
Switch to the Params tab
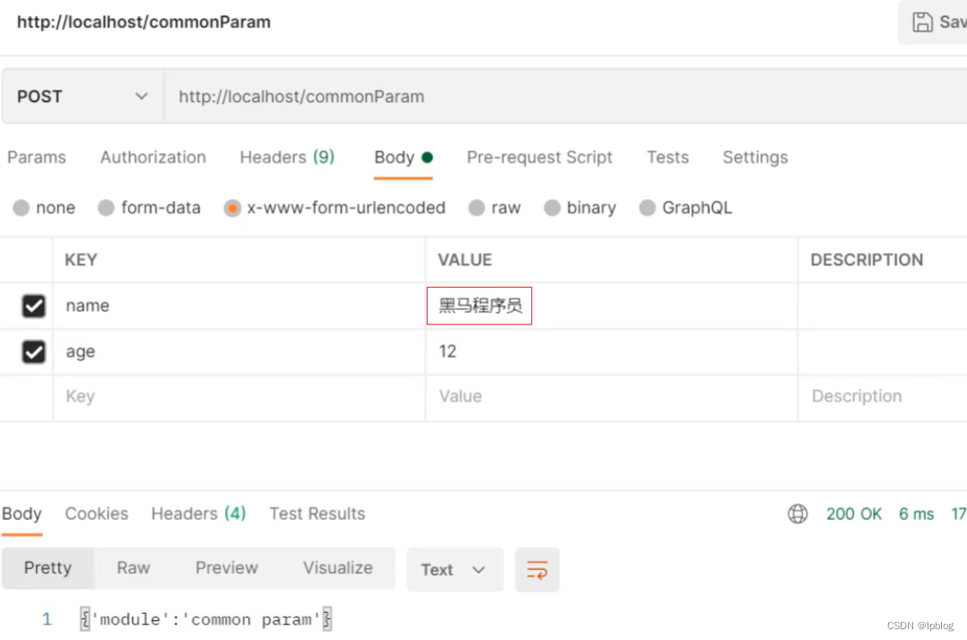tap(37, 158)
